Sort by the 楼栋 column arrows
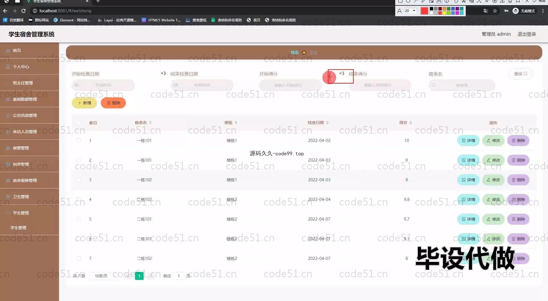Screen dimensions: 548x301 tap(236, 123)
